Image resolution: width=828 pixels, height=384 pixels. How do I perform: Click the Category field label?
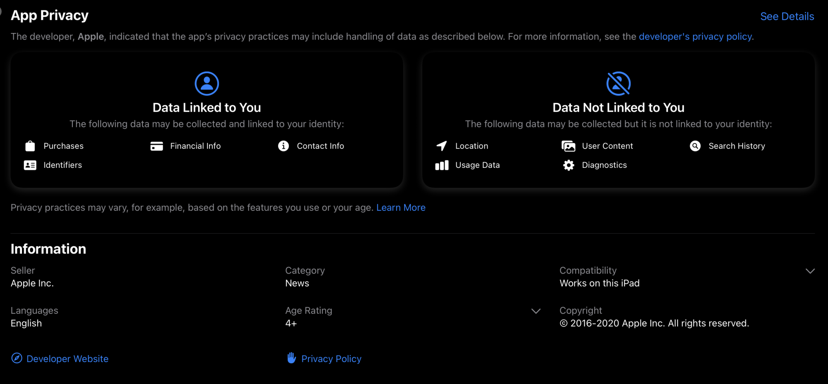tap(305, 270)
